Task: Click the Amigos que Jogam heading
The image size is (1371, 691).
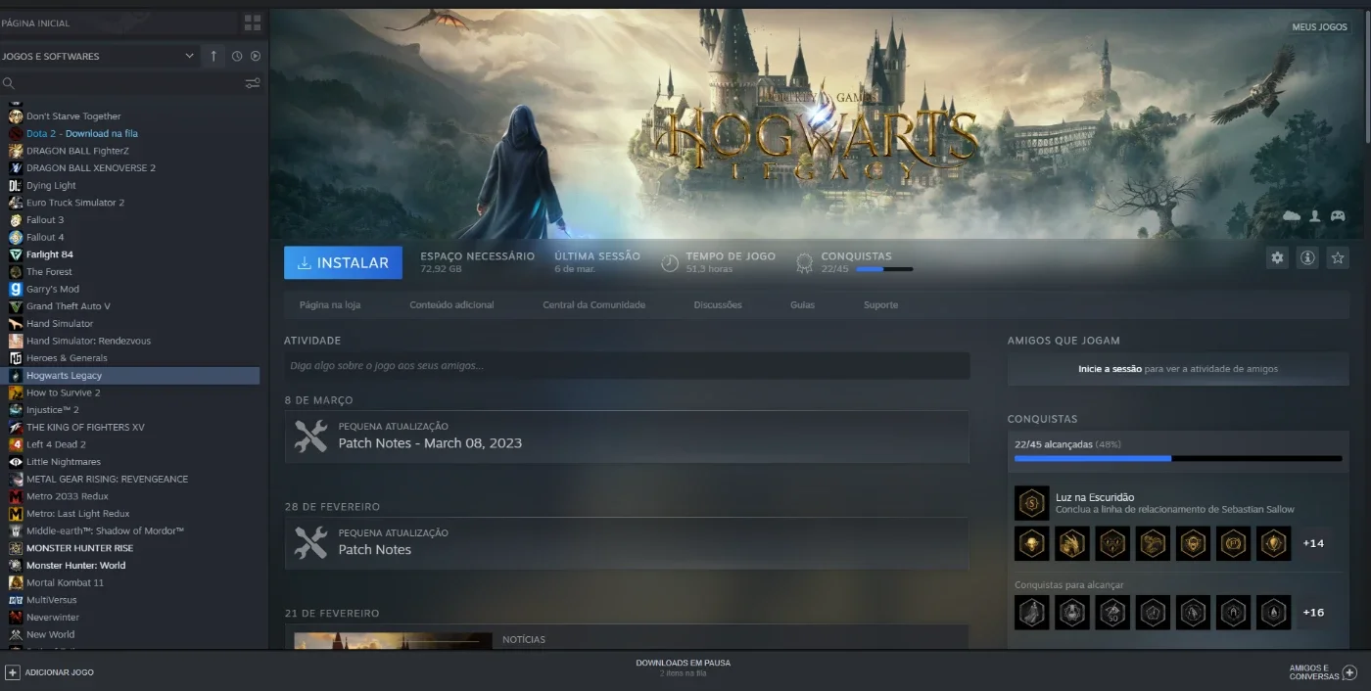Action: point(1064,341)
